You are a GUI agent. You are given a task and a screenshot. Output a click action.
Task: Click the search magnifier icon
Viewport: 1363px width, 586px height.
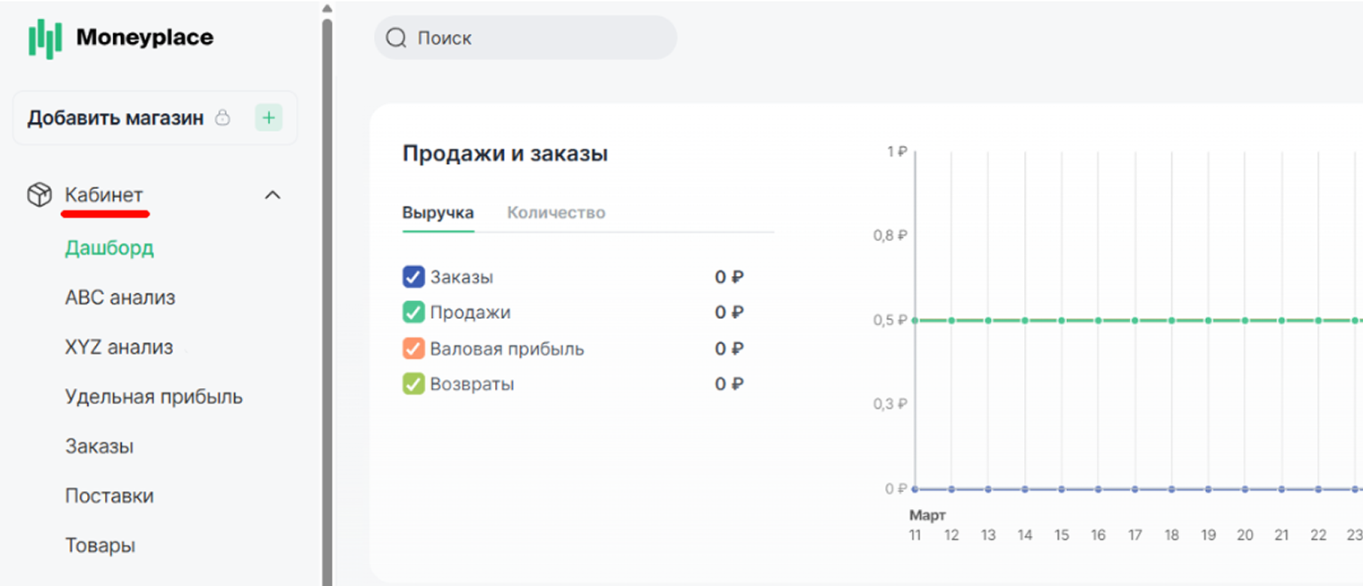(x=396, y=38)
